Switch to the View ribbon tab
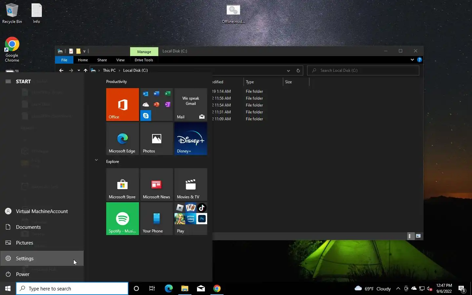This screenshot has width=472, height=295. (120, 60)
